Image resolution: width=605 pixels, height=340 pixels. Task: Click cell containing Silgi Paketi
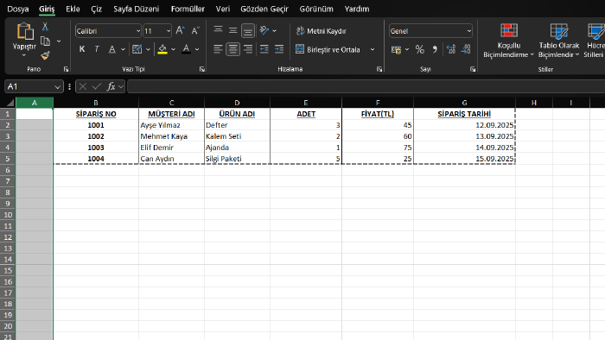click(237, 159)
